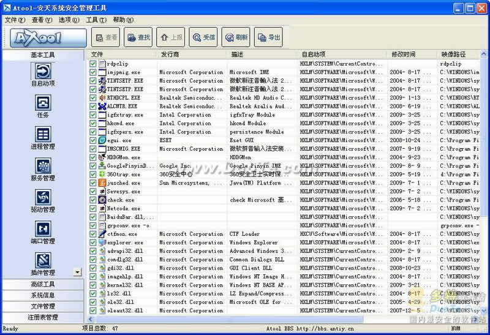Image resolution: width=490 pixels, height=335 pixels.
Task: Open 服务管理 service management icon
Action: click(43, 166)
